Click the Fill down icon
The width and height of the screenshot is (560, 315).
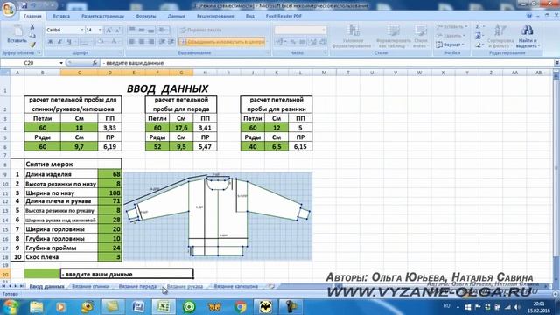(479, 36)
